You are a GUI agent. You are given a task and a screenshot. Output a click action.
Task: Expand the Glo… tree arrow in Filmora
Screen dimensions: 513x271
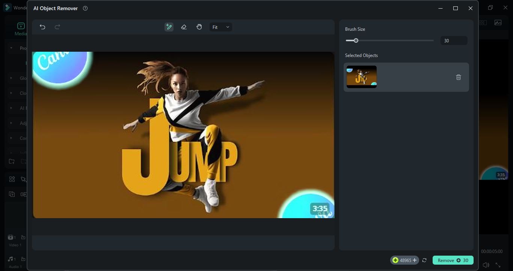pyautogui.click(x=11, y=78)
